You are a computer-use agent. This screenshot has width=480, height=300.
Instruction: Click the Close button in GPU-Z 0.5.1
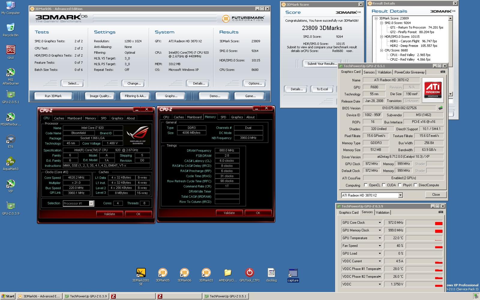coord(436,195)
